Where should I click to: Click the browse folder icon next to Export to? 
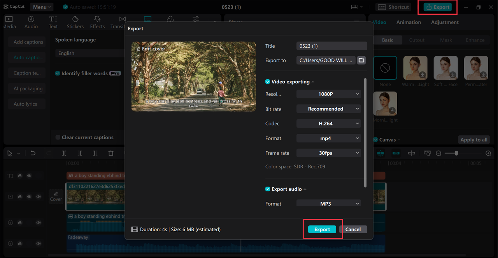pos(361,60)
